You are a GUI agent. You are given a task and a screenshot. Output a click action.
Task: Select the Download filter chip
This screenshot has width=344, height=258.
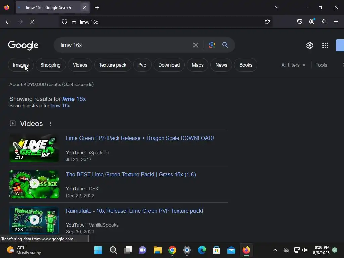pos(169,65)
